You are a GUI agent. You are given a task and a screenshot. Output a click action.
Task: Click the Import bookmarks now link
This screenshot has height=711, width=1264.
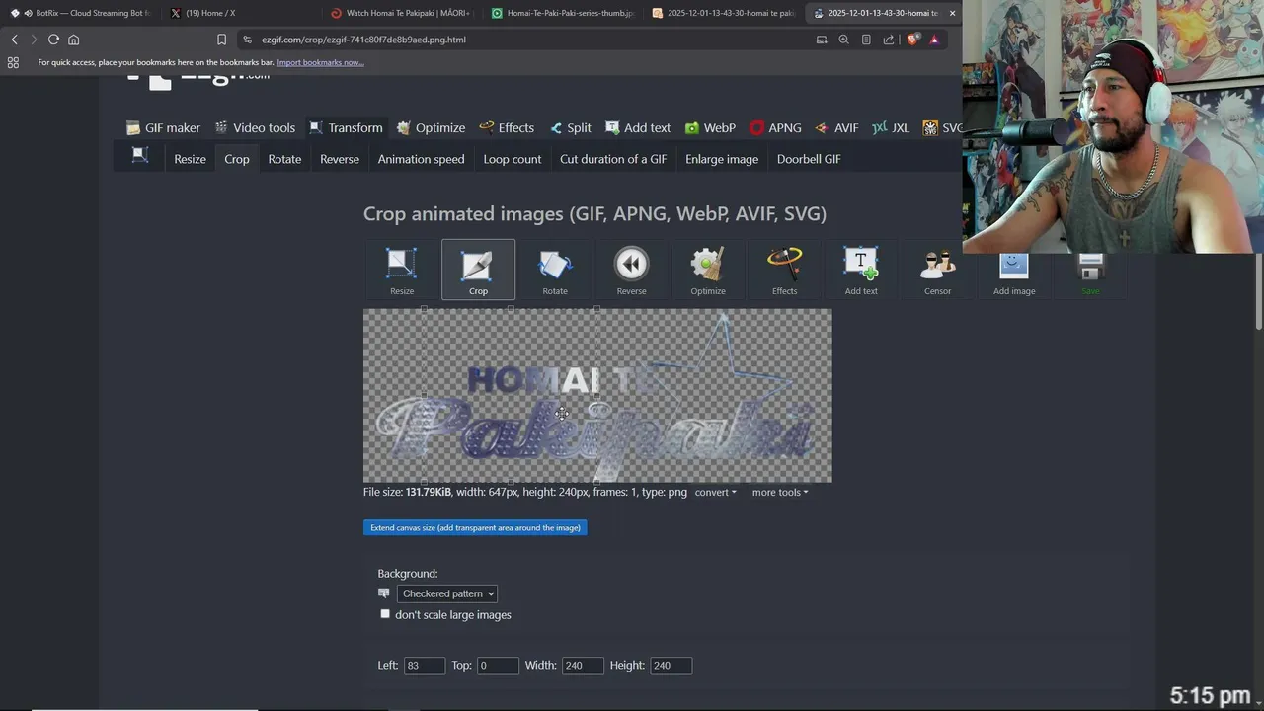[x=320, y=62]
